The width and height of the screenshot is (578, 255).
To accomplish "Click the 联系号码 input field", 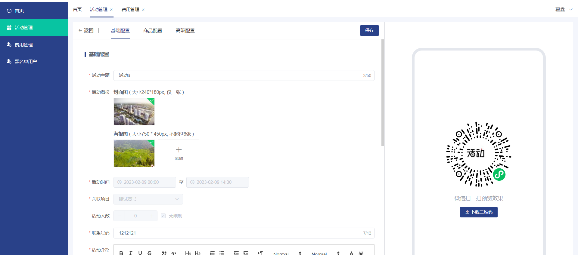I will 244,233.
